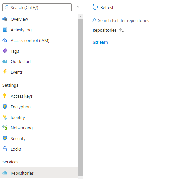Viewport: 189px width, 179px height.
Task: Click the Networking icon
Action: pos(5,128)
